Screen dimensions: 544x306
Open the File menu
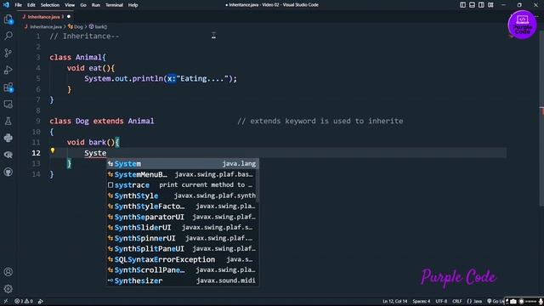coord(19,5)
